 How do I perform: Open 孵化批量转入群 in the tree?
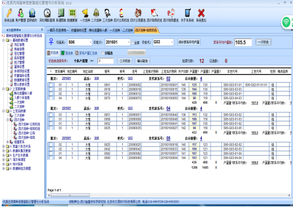(23, 93)
